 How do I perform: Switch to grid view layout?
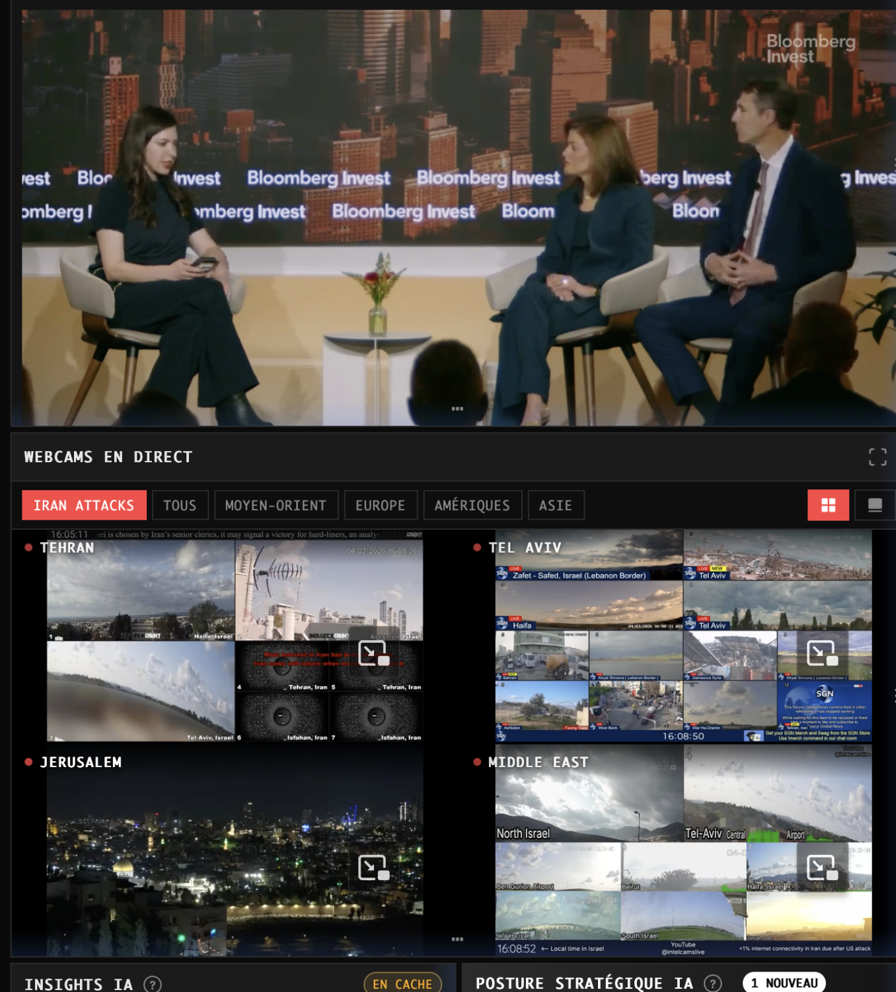click(x=828, y=505)
